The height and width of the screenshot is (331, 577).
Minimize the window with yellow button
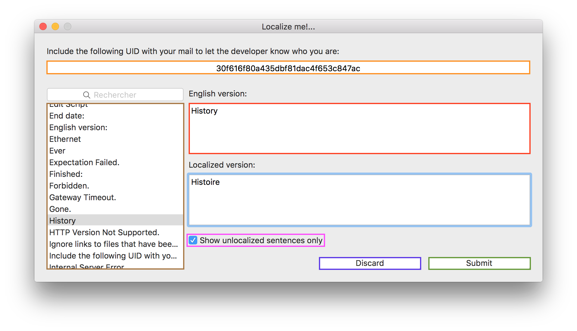point(55,27)
